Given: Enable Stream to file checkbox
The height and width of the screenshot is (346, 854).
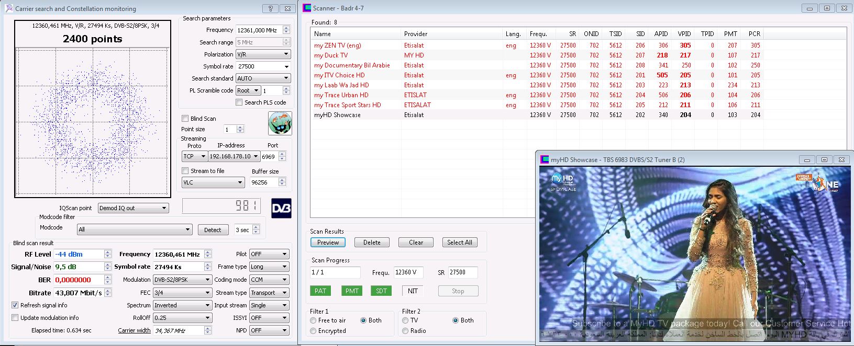Looking at the screenshot, I should [x=185, y=171].
